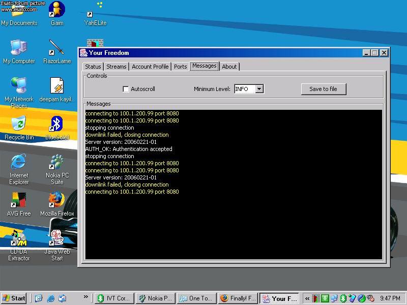This screenshot has width=407, height=305.
Task: Switch to Finally! F... Firefox taskbar window
Action: coord(238,298)
